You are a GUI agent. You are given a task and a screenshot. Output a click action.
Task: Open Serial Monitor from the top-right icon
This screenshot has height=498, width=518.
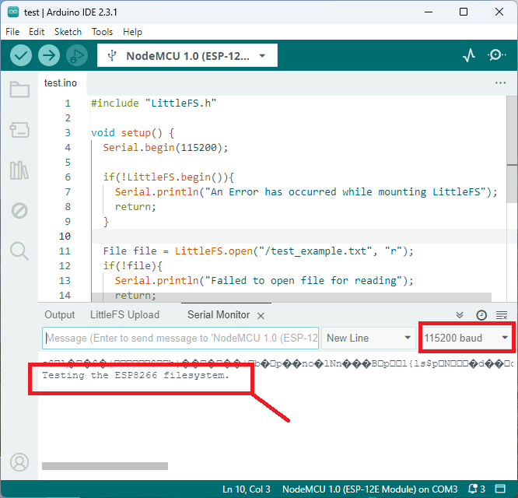pyautogui.click(x=496, y=55)
